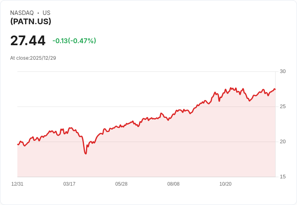Open the (PATN.US) ticker title

pos(31,21)
